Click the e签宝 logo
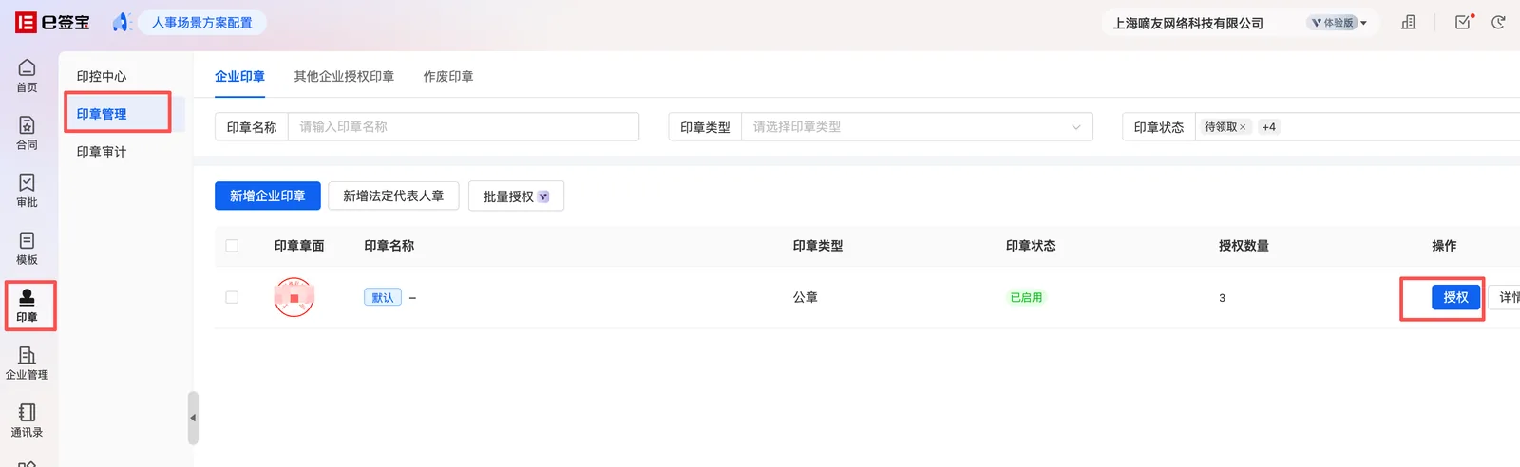Screen dimensions: 1520x467 [52, 22]
